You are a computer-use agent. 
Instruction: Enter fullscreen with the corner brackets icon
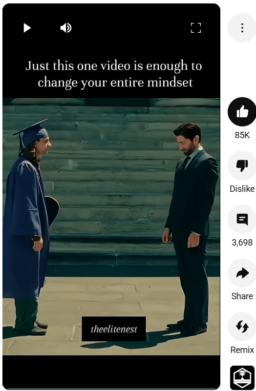[196, 28]
